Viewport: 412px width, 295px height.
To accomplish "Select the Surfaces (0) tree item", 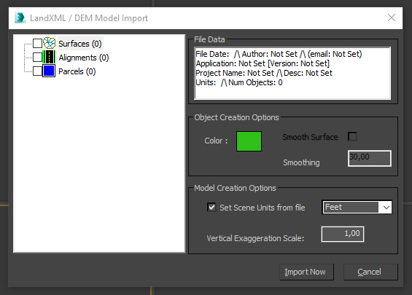I will 80,44.
